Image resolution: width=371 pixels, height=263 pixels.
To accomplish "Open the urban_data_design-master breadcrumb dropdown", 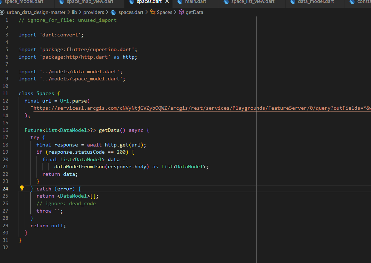I will pyautogui.click(x=36, y=12).
